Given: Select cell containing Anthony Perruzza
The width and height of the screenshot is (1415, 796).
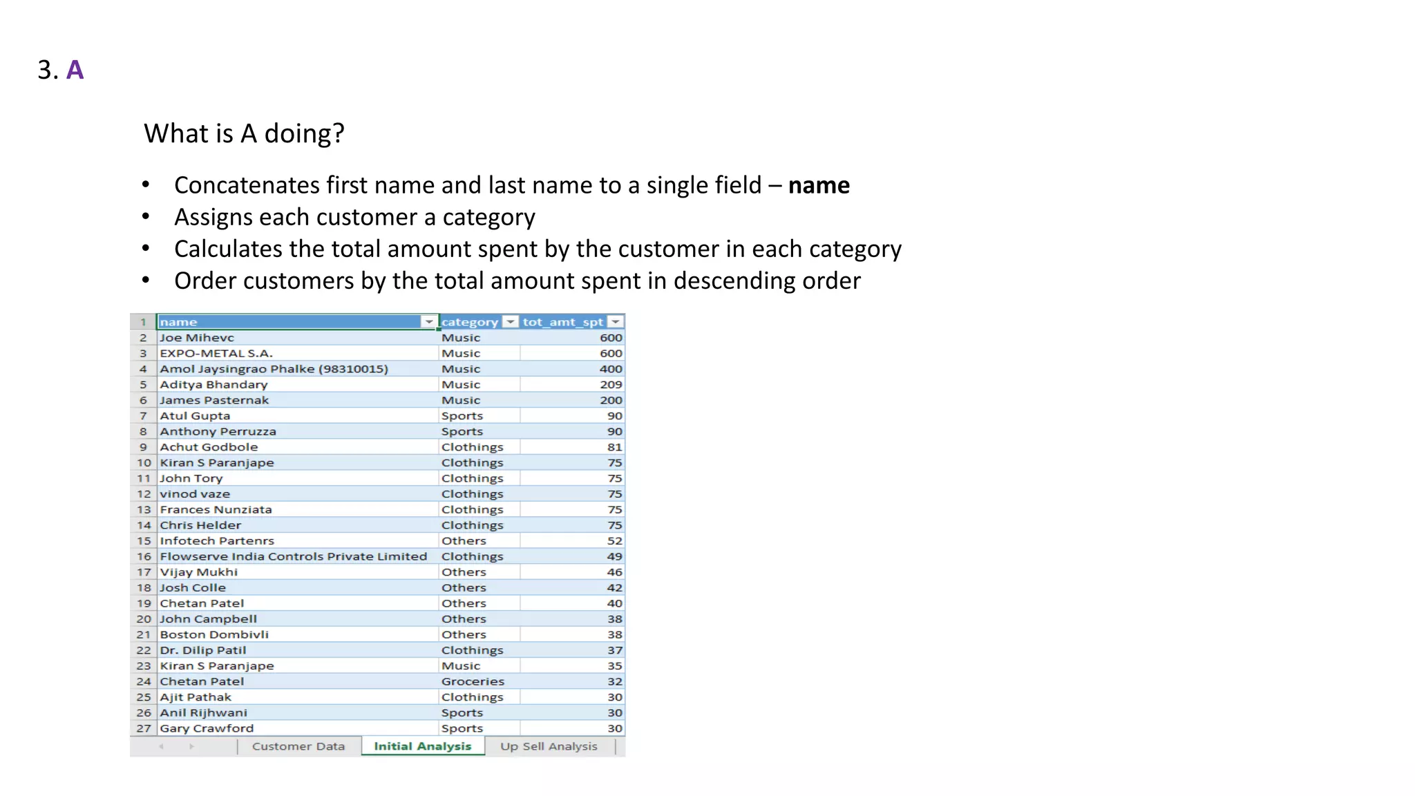Looking at the screenshot, I should coord(298,431).
